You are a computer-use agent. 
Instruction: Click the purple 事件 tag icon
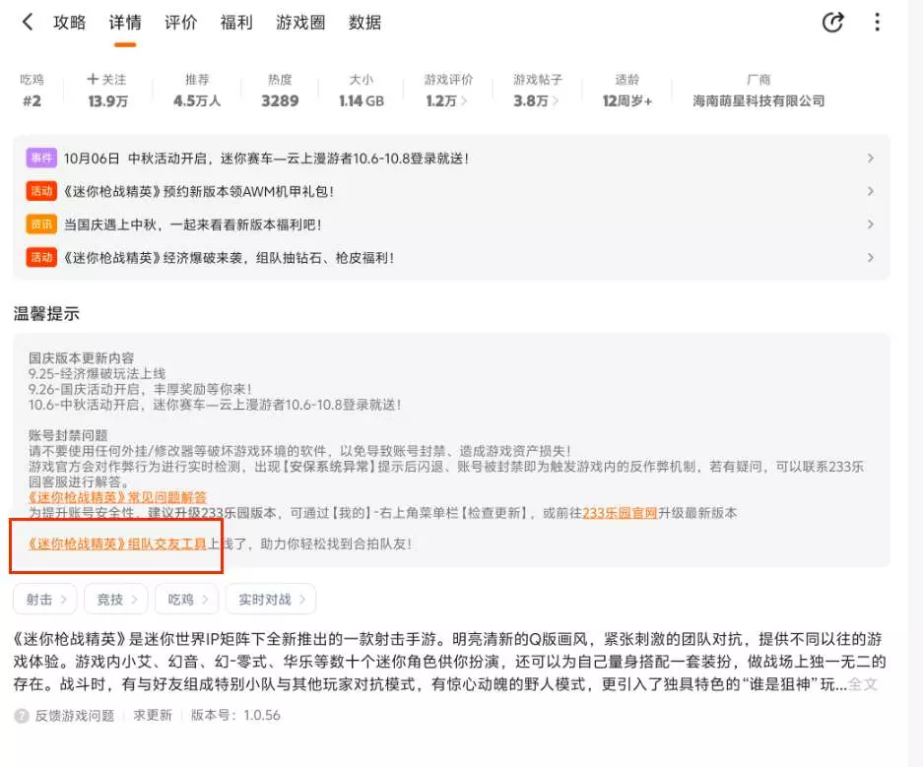click(x=41, y=158)
